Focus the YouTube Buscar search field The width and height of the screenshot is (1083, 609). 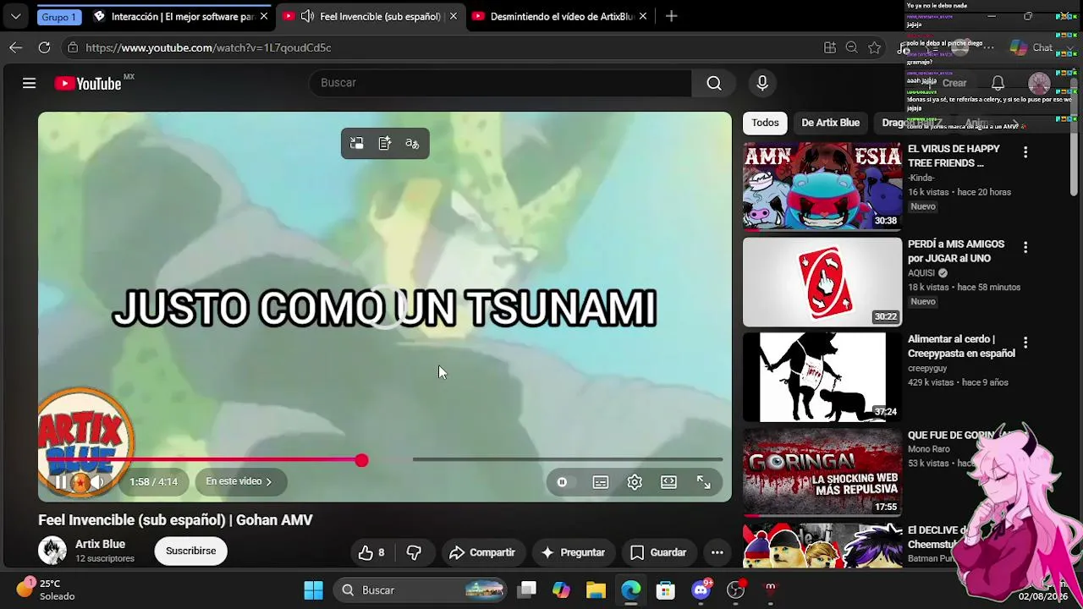click(x=501, y=83)
